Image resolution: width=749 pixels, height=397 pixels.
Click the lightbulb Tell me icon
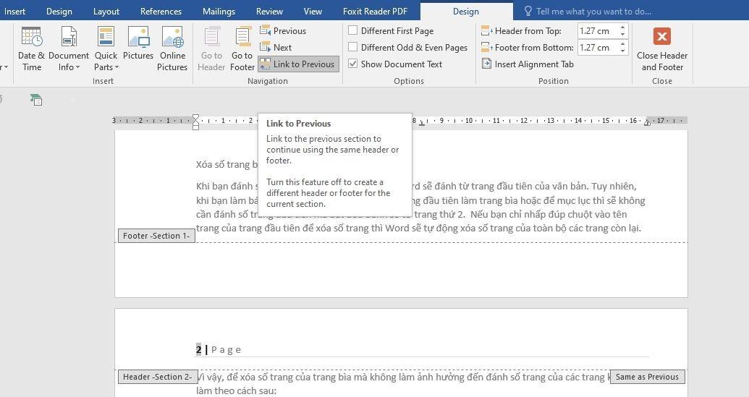pyautogui.click(x=528, y=11)
